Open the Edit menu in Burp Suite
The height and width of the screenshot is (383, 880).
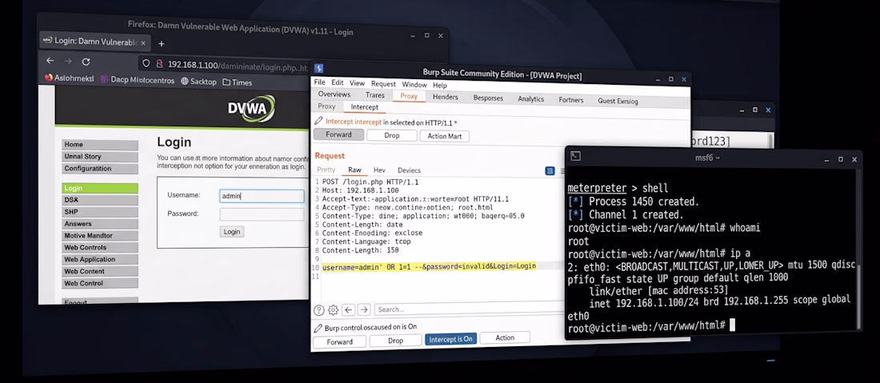tap(338, 83)
